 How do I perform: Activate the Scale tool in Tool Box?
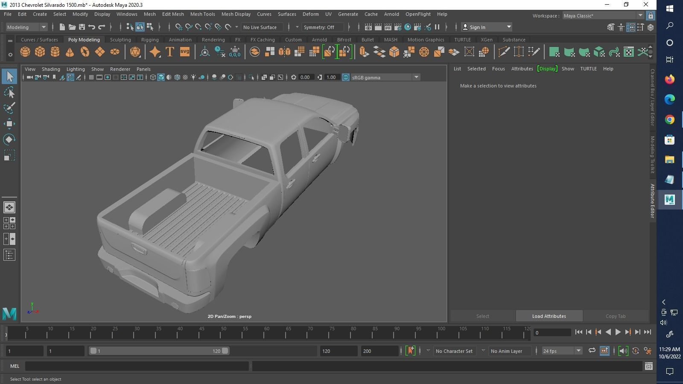pyautogui.click(x=9, y=155)
